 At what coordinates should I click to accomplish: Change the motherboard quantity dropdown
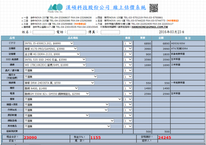click(128, 49)
